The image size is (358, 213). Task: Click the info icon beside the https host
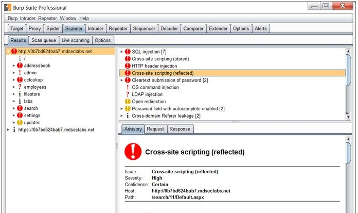click(x=14, y=129)
